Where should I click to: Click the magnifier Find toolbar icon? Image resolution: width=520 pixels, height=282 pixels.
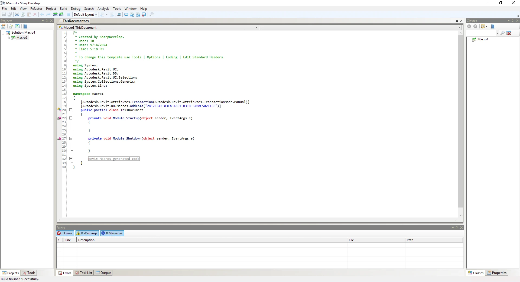152,15
